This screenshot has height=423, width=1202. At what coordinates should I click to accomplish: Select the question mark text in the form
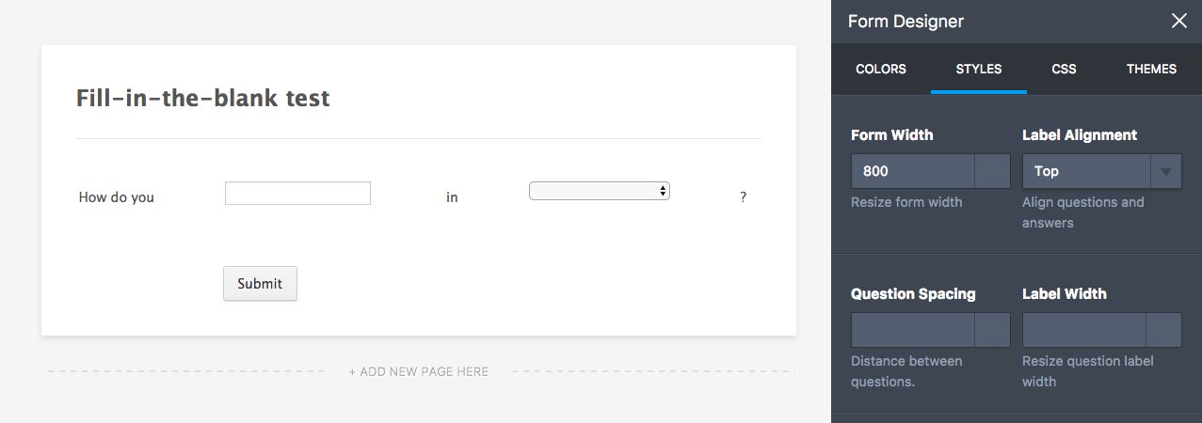pos(743,197)
